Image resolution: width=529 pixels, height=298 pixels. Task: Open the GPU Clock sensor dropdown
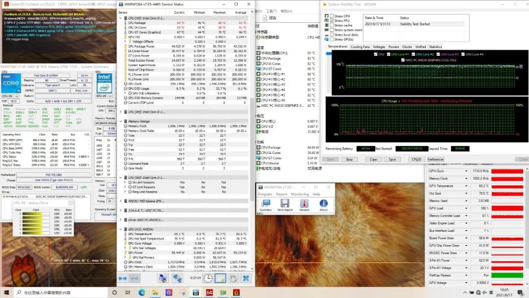[x=466, y=171]
